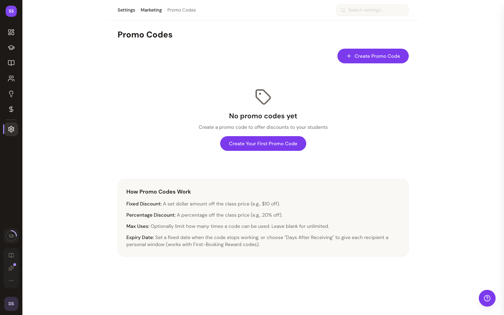
Task: Open the help question mark button
Action: click(x=487, y=298)
